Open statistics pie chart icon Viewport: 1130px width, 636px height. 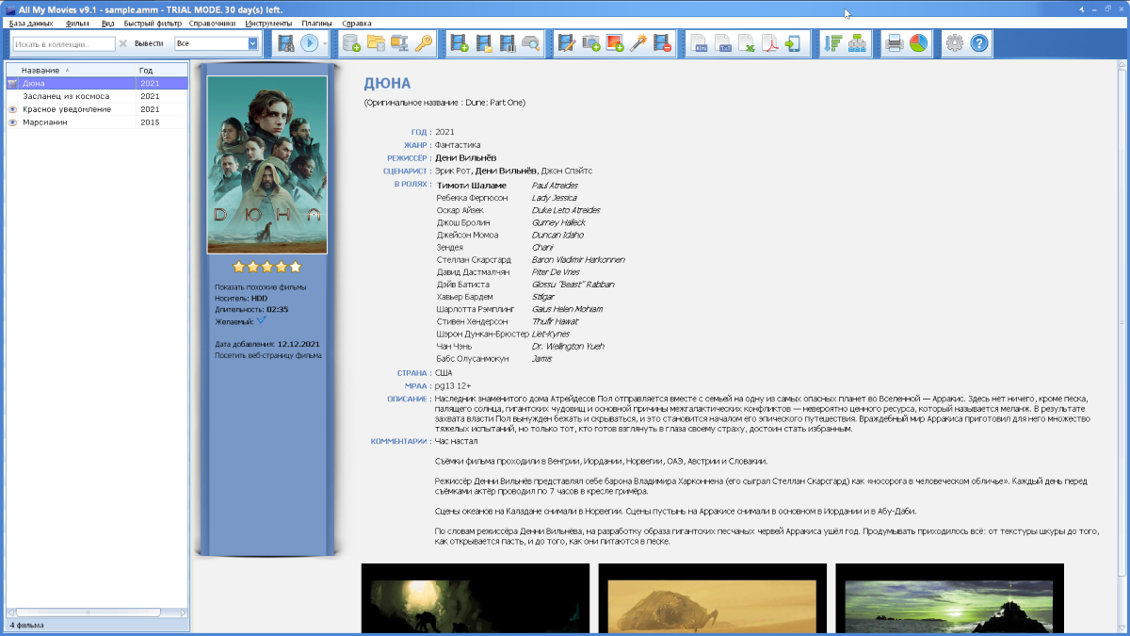tap(918, 43)
